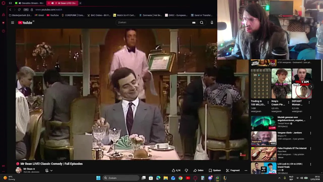The height and width of the screenshot is (182, 323).
Task: Open more actions menu beside Fragment
Action: coord(246,170)
